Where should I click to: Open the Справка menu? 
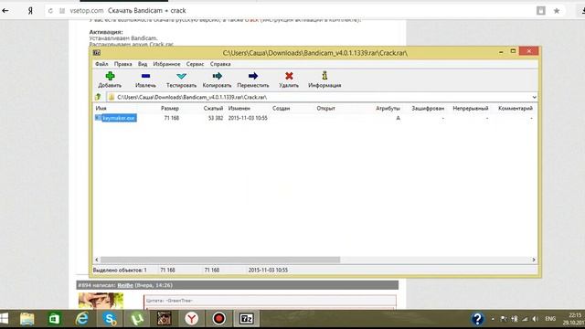point(220,64)
